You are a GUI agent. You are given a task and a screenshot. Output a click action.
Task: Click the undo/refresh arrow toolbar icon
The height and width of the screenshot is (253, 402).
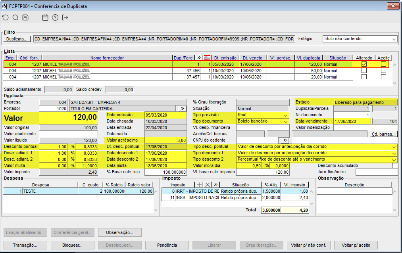(x=5, y=17)
